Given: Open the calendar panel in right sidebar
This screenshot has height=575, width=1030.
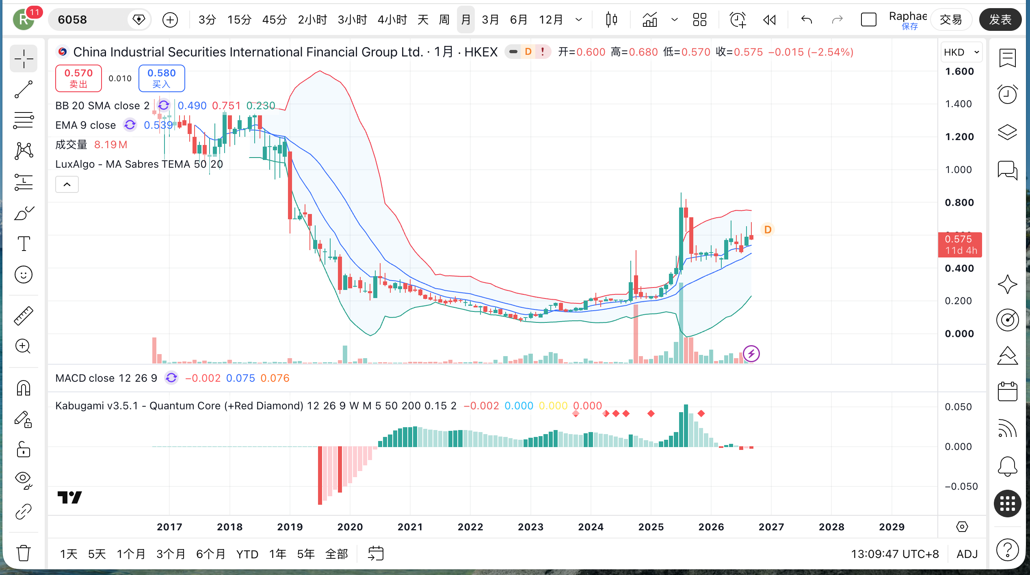Looking at the screenshot, I should [1008, 391].
